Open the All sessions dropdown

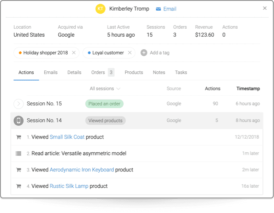(105, 89)
